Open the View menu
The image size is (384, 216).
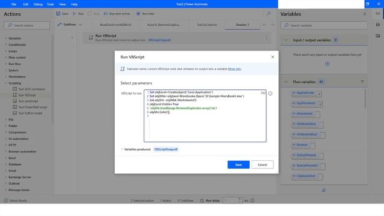click(x=62, y=4)
